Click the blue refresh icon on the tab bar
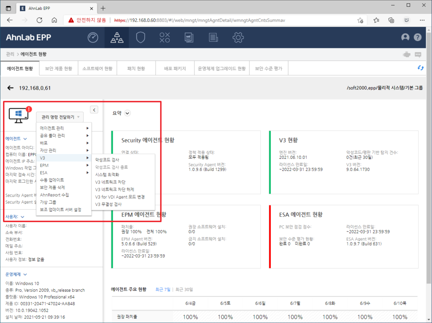 [420, 67]
